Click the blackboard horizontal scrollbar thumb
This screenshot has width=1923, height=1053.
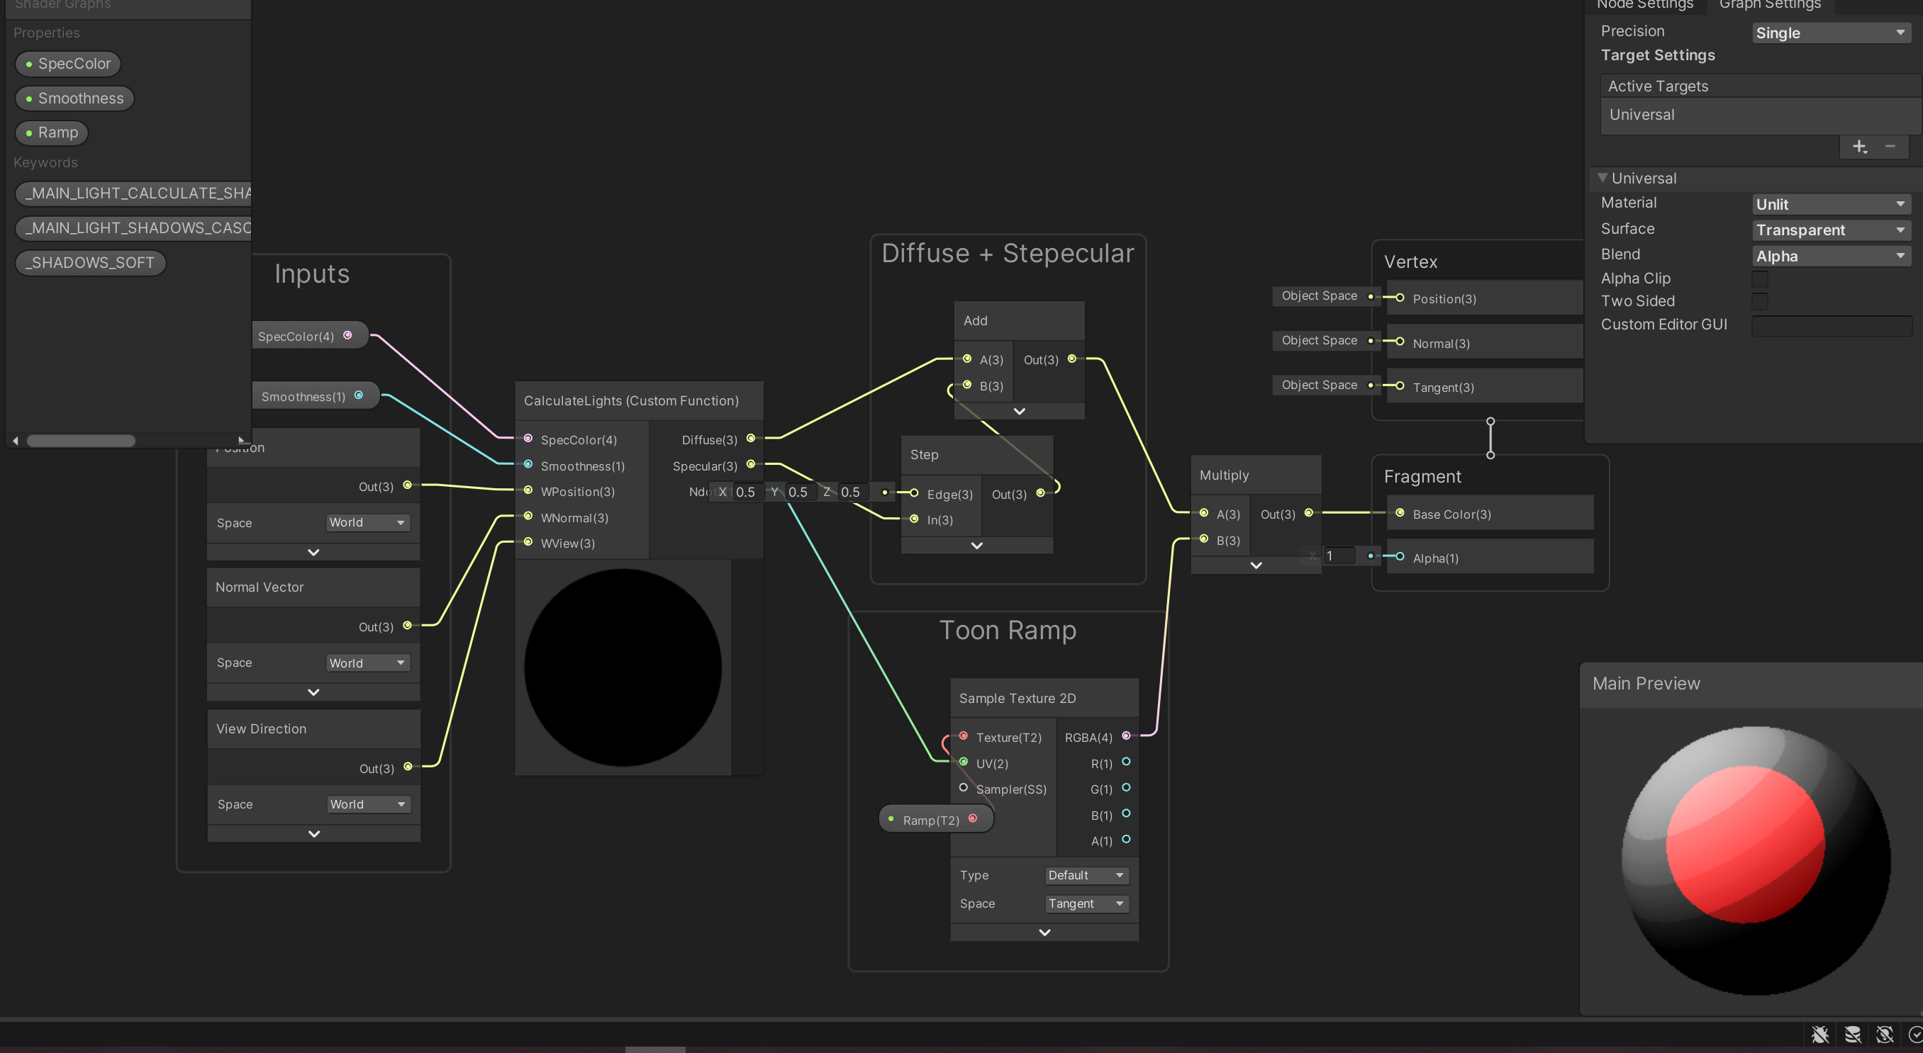[x=81, y=440]
